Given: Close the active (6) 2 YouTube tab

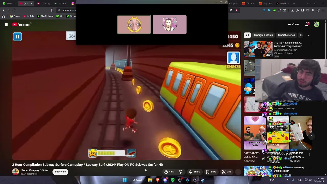Looking at the screenshot, I should tap(31, 3).
